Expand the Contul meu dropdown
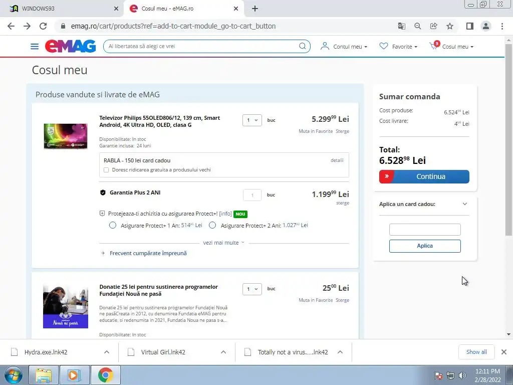The image size is (513, 385). click(x=365, y=47)
